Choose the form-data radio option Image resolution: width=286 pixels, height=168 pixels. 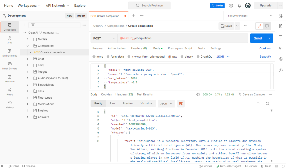point(108,57)
